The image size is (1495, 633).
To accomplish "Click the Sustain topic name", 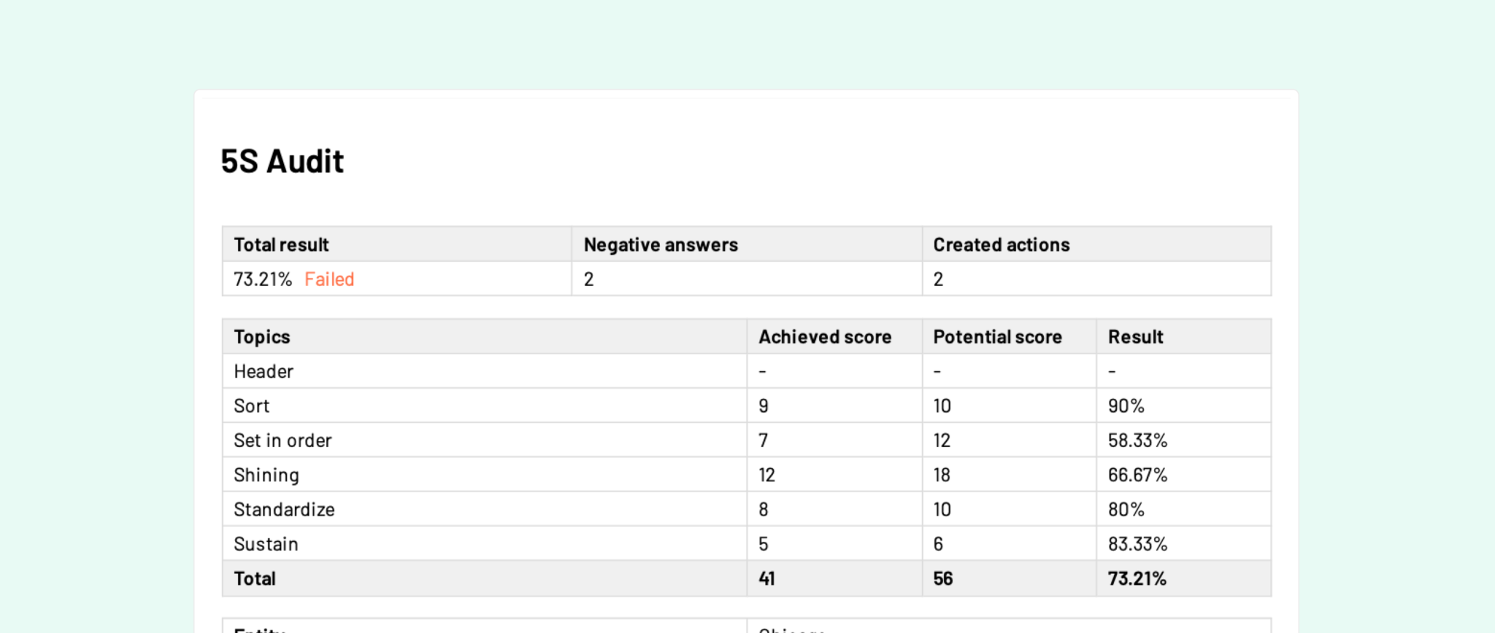I will pos(266,544).
